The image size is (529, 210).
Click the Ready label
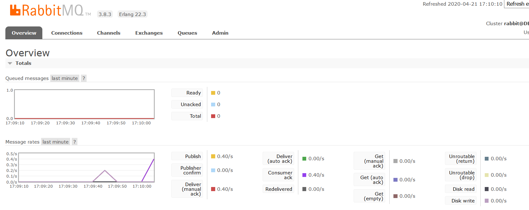click(x=187, y=93)
